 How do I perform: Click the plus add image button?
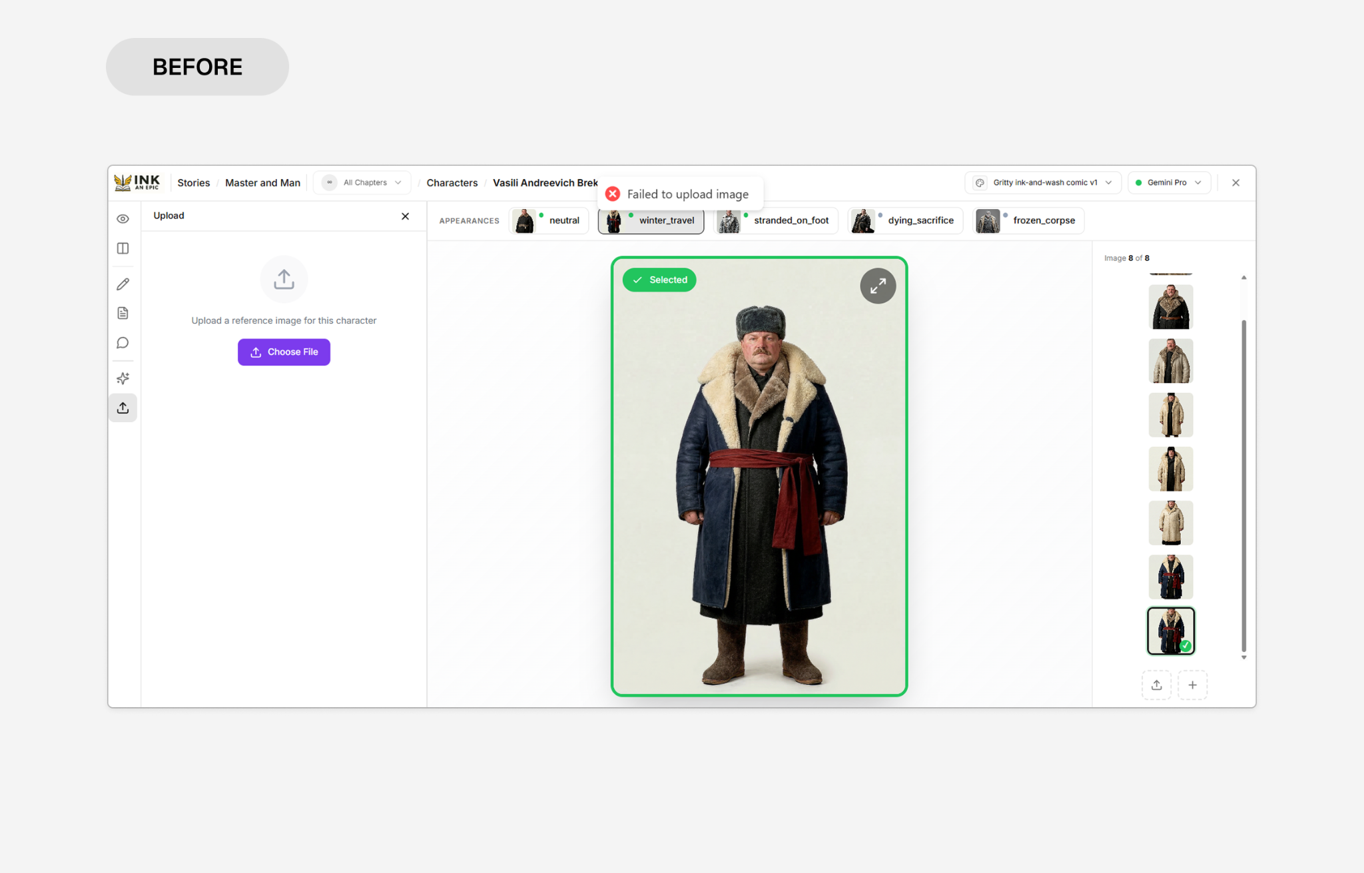tap(1192, 685)
